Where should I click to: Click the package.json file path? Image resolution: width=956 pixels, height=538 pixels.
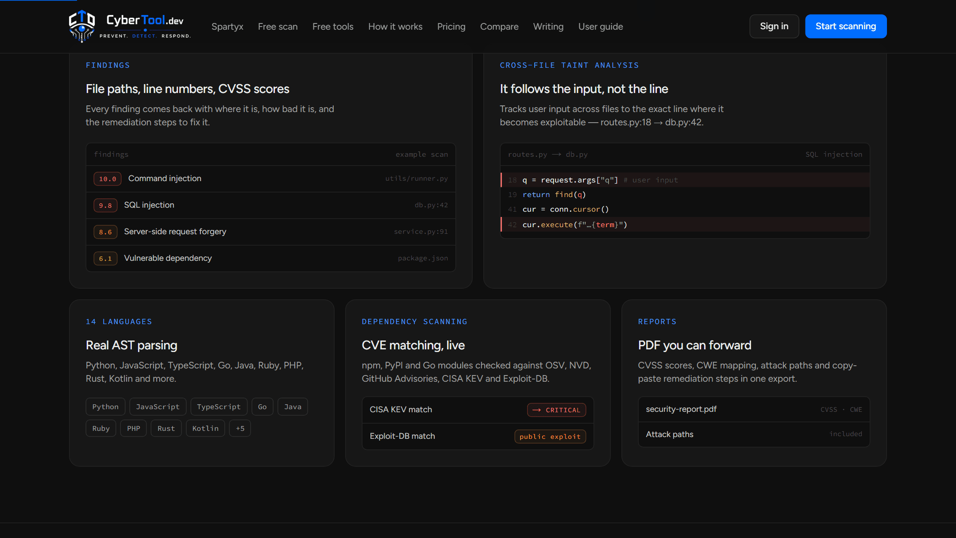click(x=423, y=258)
